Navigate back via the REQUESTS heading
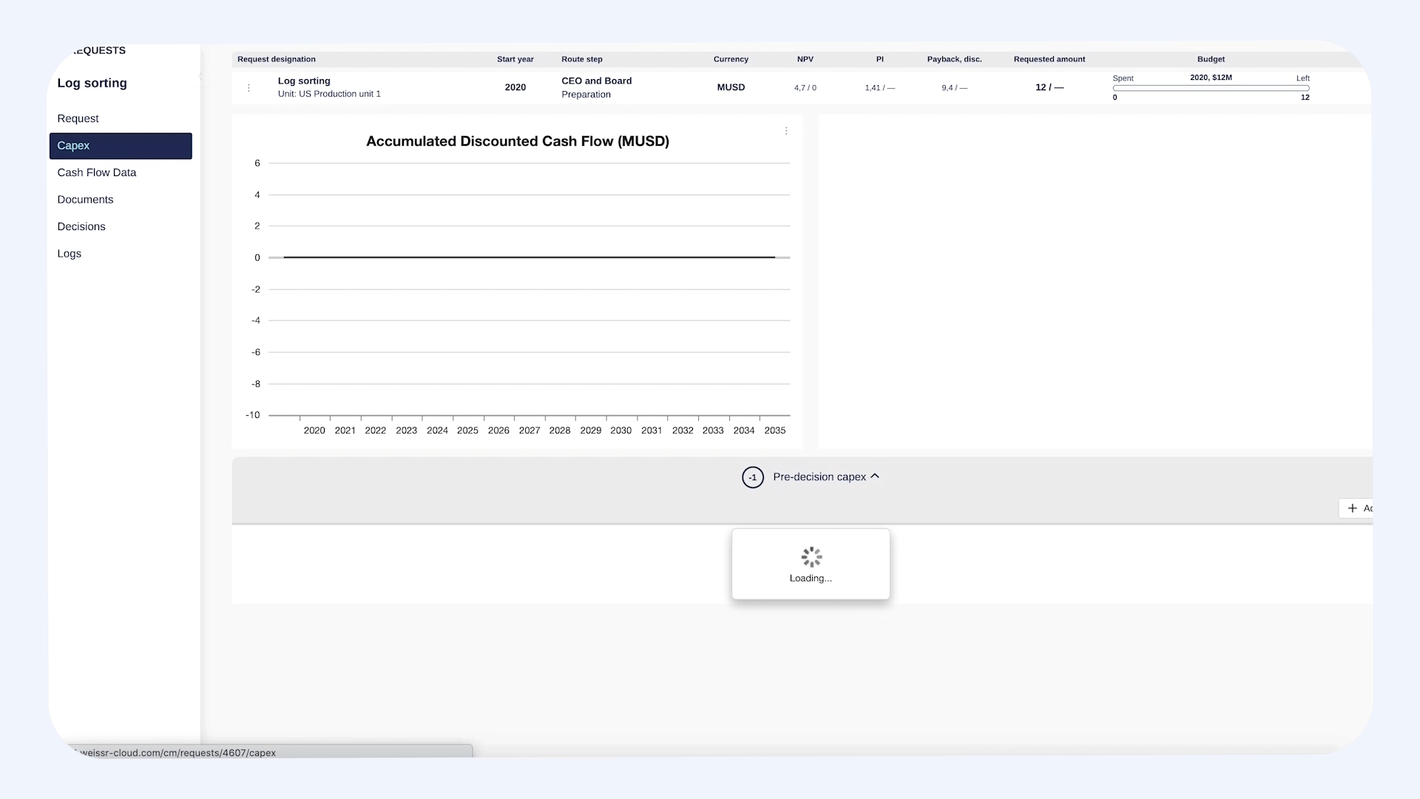Viewport: 1420px width, 799px height. [98, 50]
